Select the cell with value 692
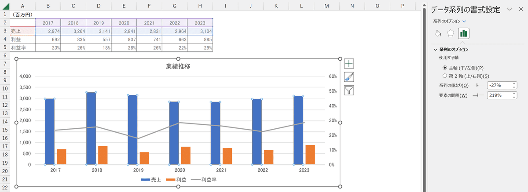 point(48,39)
